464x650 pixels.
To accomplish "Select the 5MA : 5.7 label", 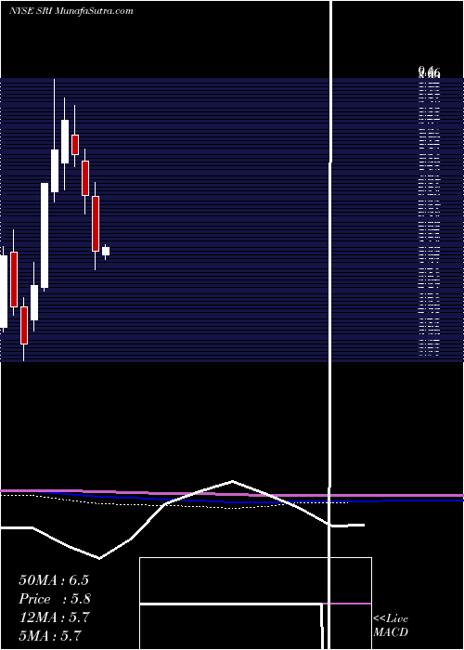I will click(50, 635).
